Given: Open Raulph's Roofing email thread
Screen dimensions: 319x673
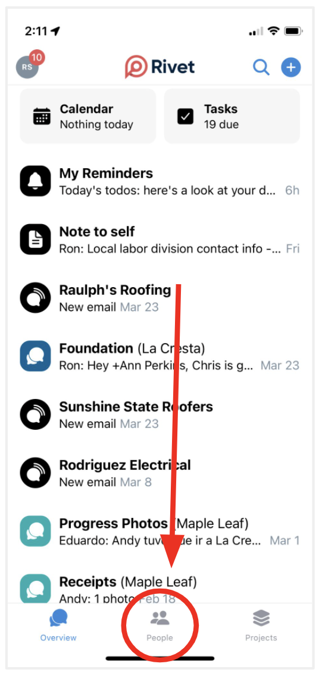Looking at the screenshot, I should click(159, 298).
